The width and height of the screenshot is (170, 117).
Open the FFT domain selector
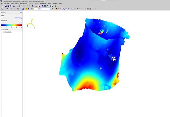(21, 13)
